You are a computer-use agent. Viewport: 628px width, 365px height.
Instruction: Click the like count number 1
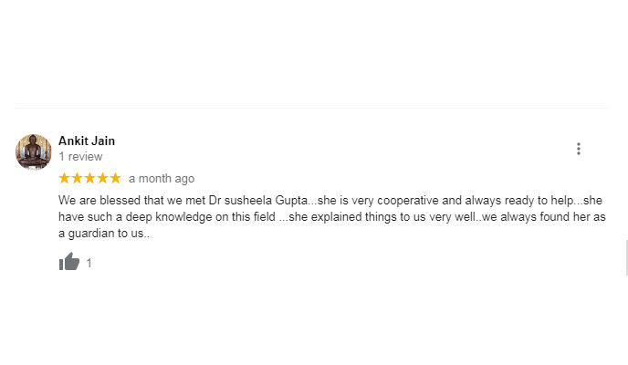(x=89, y=263)
